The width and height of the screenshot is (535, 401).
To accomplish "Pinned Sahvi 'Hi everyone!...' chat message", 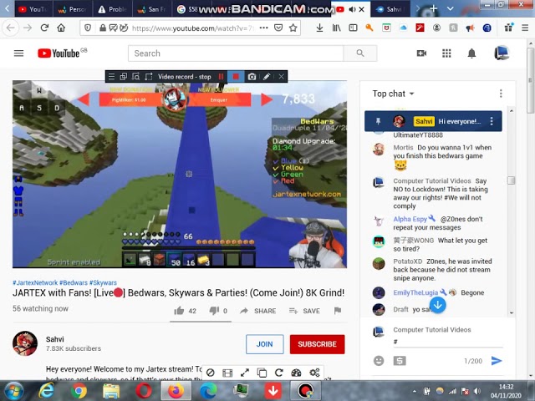I will coord(433,121).
